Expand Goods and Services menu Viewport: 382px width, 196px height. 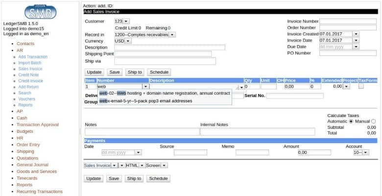37,171
